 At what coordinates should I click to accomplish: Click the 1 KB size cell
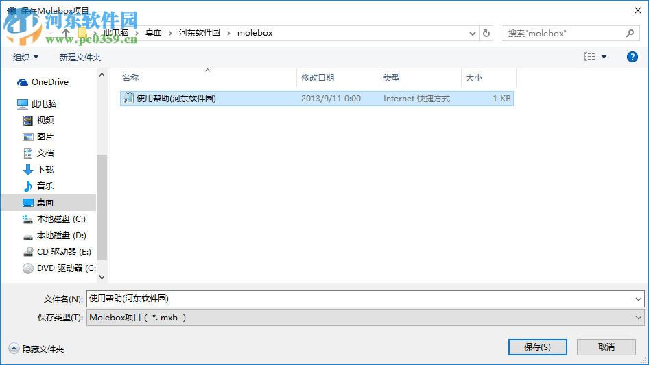click(x=501, y=99)
